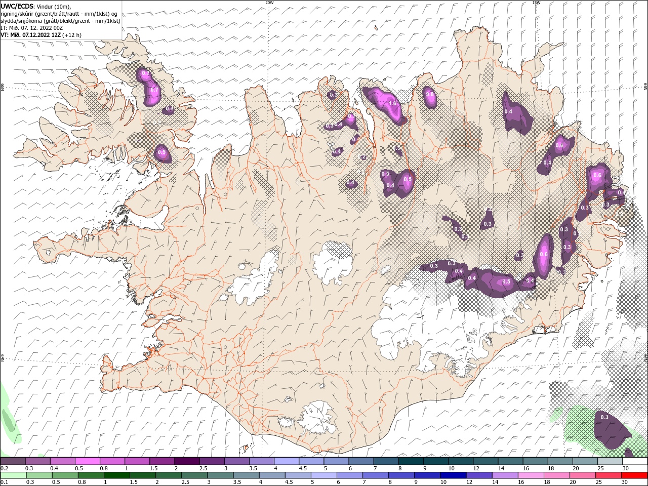Click the top legend swatch between 25 and 30
Image resolution: width=648 pixels, height=486 pixels.
coord(610,461)
